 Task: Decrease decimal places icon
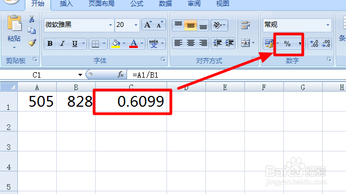pyautogui.click(x=326, y=44)
